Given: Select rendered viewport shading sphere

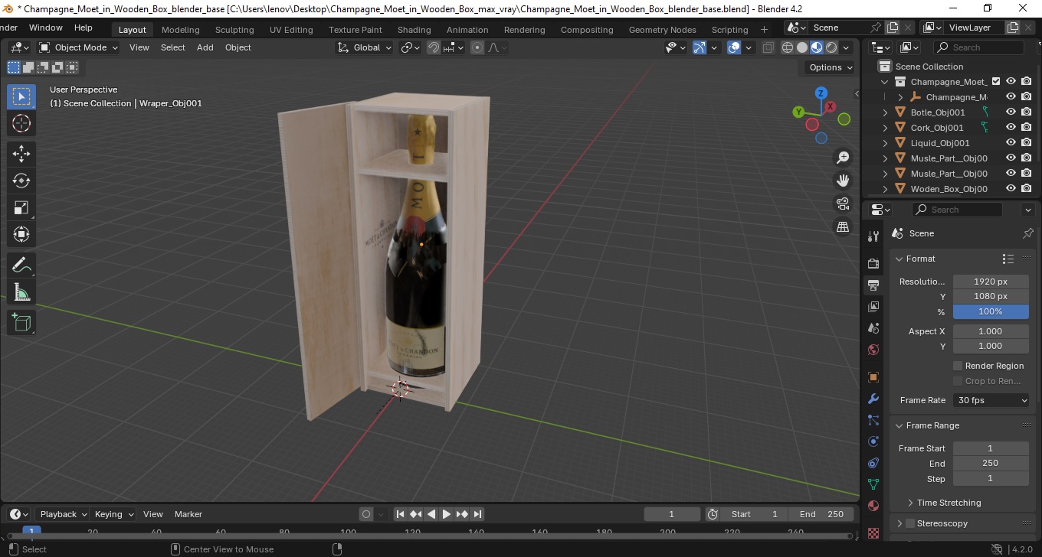Looking at the screenshot, I should (831, 47).
